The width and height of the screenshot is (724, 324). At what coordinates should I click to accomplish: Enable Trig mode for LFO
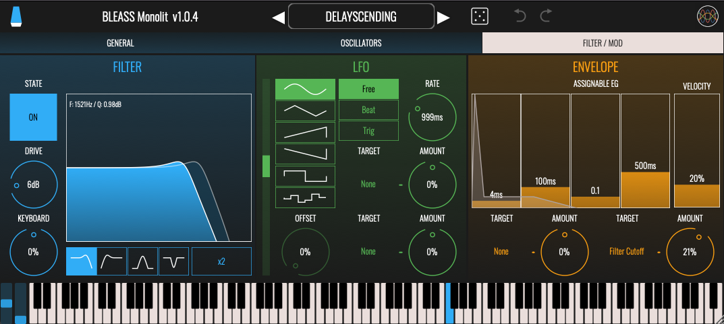coord(368,131)
